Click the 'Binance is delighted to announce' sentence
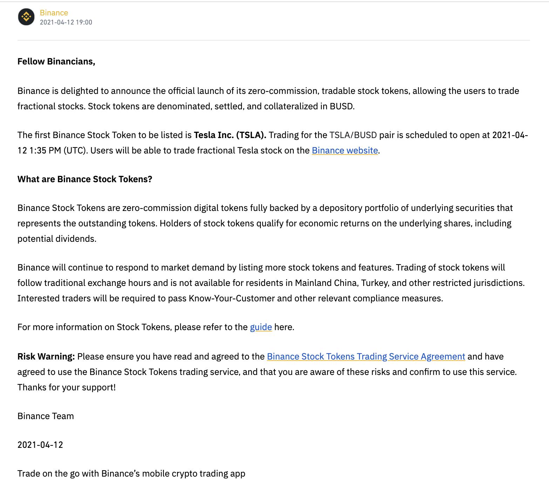549x492 pixels. 84,91
